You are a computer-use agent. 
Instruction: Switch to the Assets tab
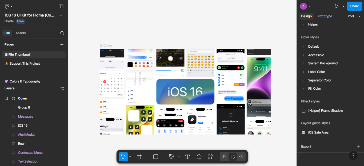pyautogui.click(x=21, y=33)
